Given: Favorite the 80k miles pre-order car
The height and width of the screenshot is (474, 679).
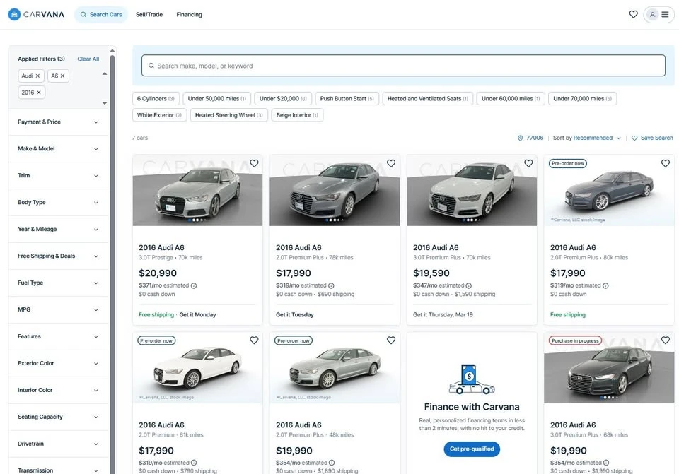Looking at the screenshot, I should coord(666,163).
